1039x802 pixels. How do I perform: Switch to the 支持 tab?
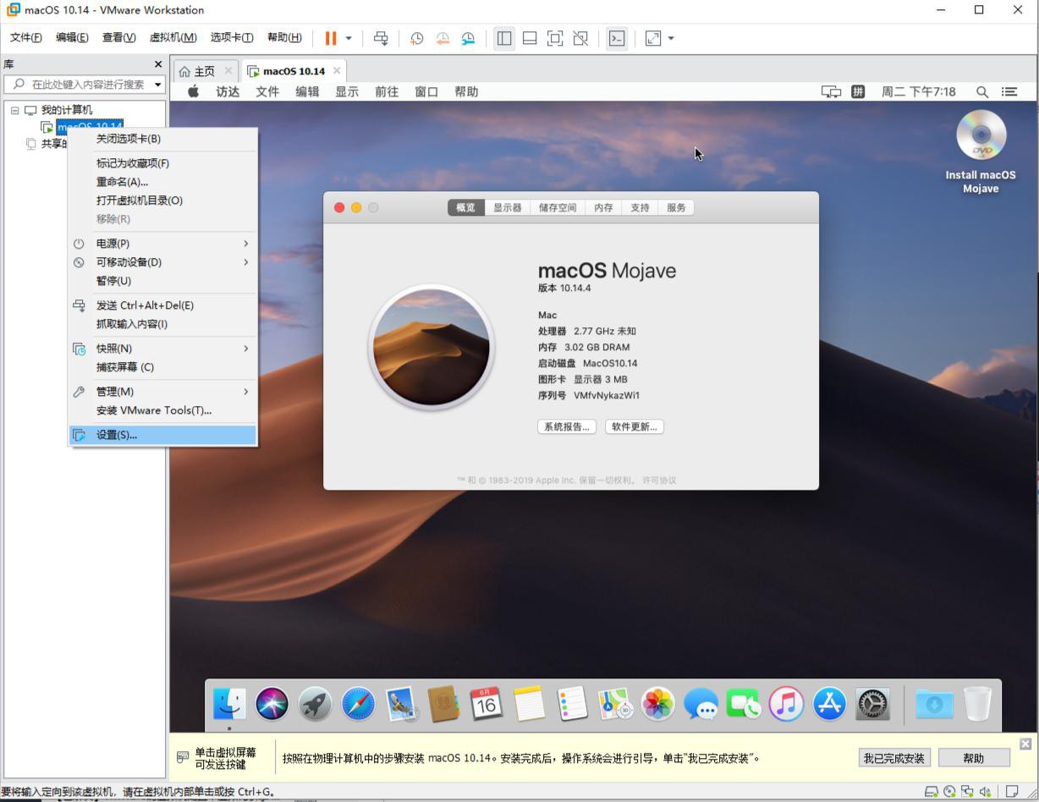(x=640, y=207)
